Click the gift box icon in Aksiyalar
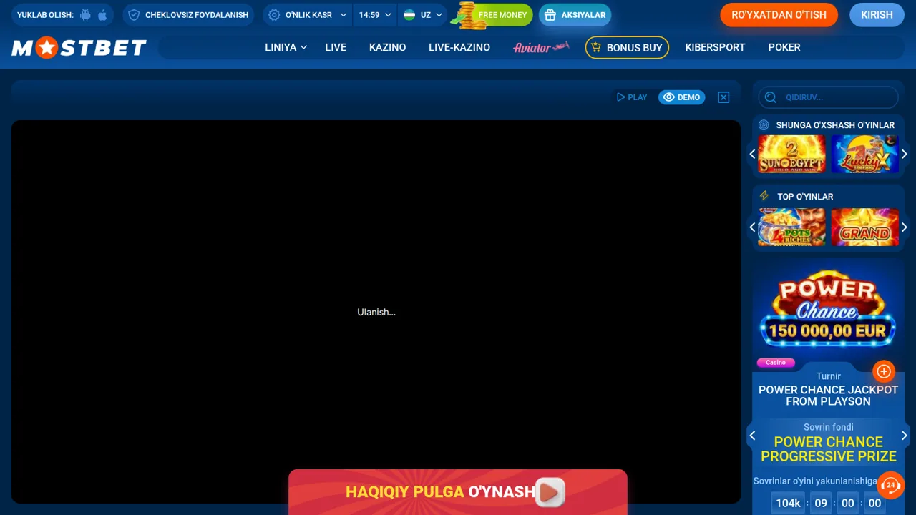Viewport: 916px width, 515px height. pos(550,15)
